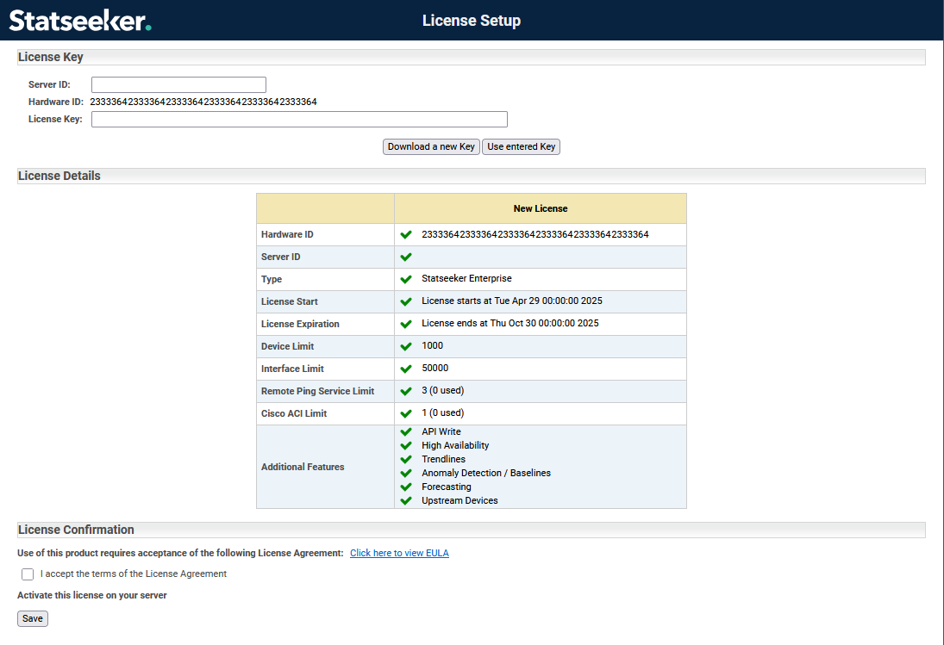Click the checkmark beside Trendlines

click(406, 459)
